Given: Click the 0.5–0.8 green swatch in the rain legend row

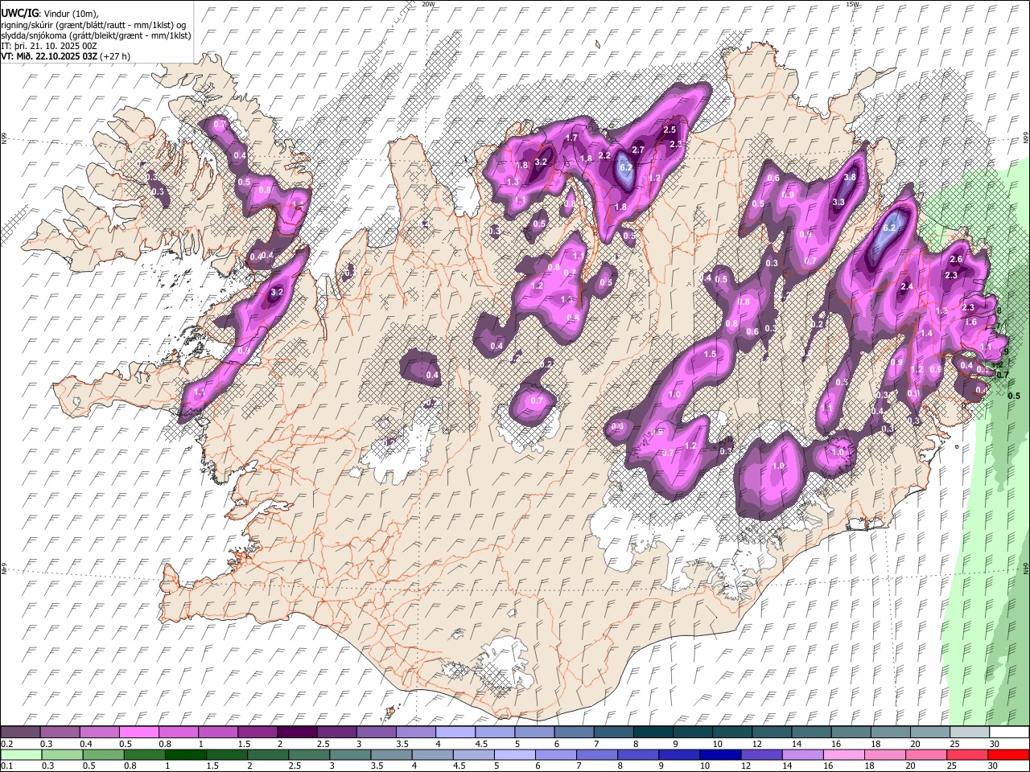Looking at the screenshot, I should 104,754.
